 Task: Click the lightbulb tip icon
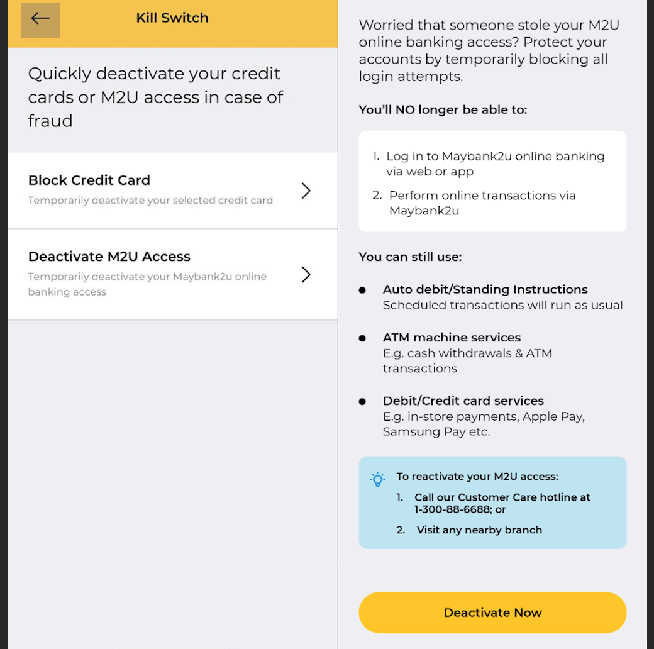[x=377, y=479]
